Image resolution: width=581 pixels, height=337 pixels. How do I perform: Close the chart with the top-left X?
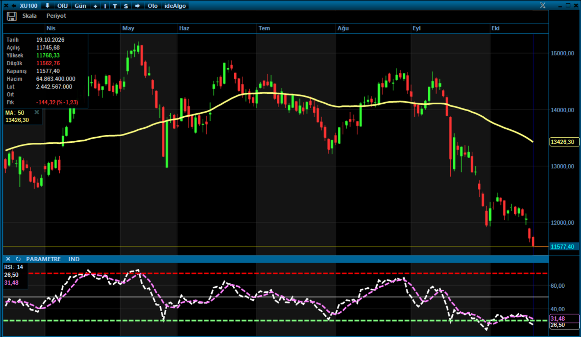tap(6, 6)
